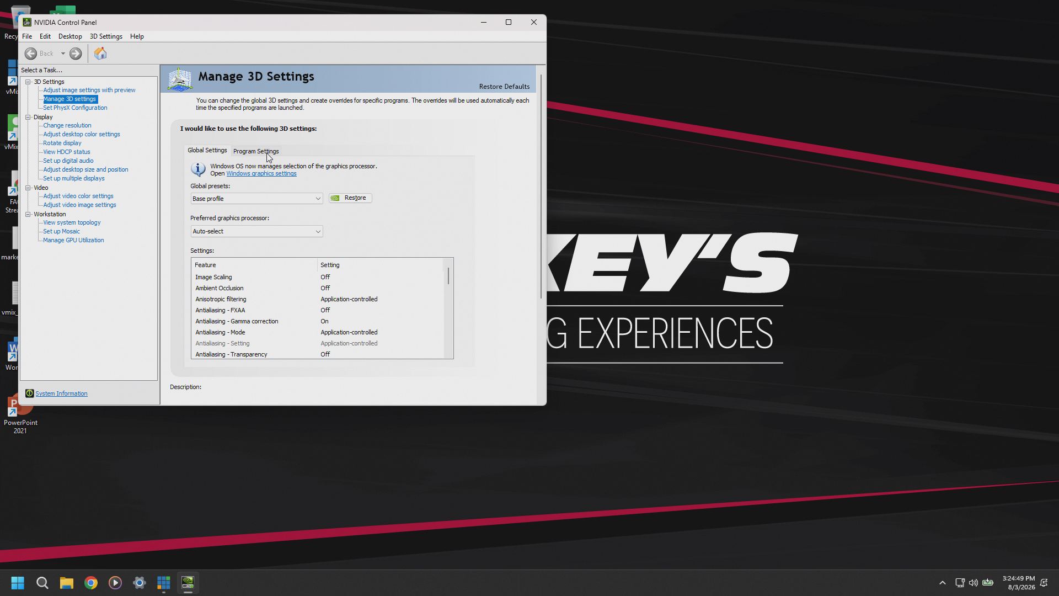Viewport: 1059px width, 596px height.
Task: Collapse the Workstation tree node
Action: coord(28,214)
